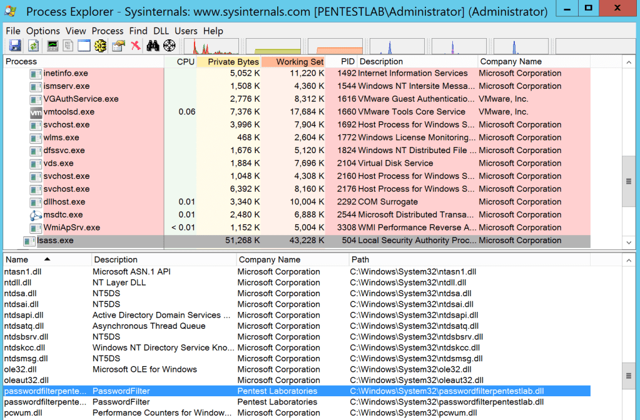Toggle the lower pane toolbar icon
The height and width of the screenshot is (420, 640).
[x=84, y=46]
